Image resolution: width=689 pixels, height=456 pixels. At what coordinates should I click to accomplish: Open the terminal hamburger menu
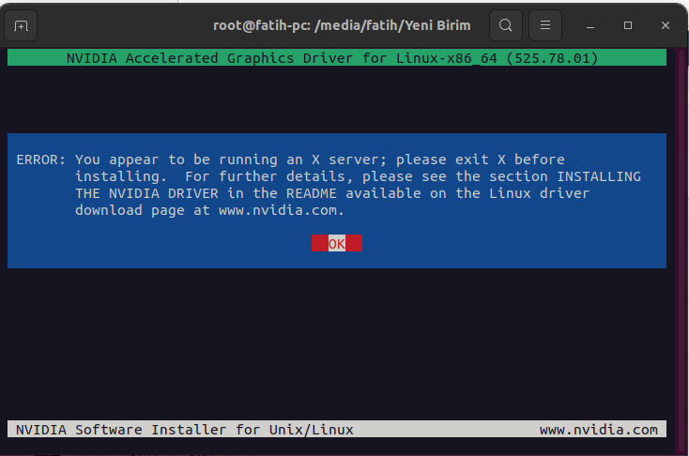point(544,25)
